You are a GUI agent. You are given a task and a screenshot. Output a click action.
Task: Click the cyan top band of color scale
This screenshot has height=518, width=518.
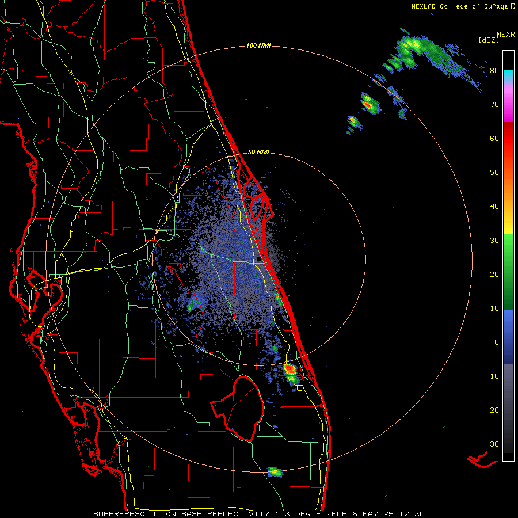click(508, 74)
